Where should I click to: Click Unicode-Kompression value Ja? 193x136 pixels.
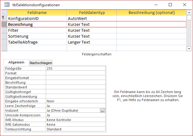pyautogui.click(x=76, y=115)
